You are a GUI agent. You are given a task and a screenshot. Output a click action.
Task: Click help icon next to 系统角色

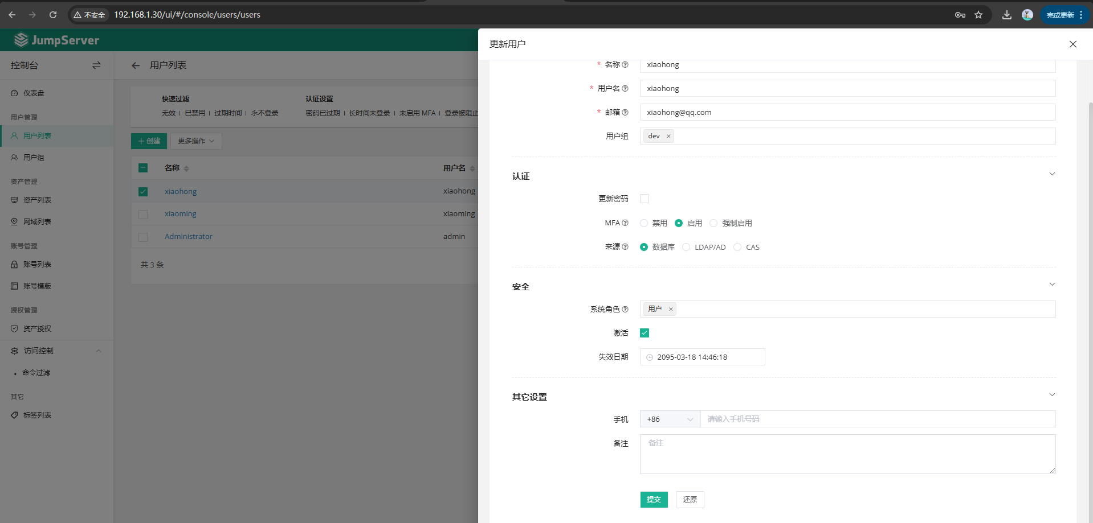[x=625, y=310]
